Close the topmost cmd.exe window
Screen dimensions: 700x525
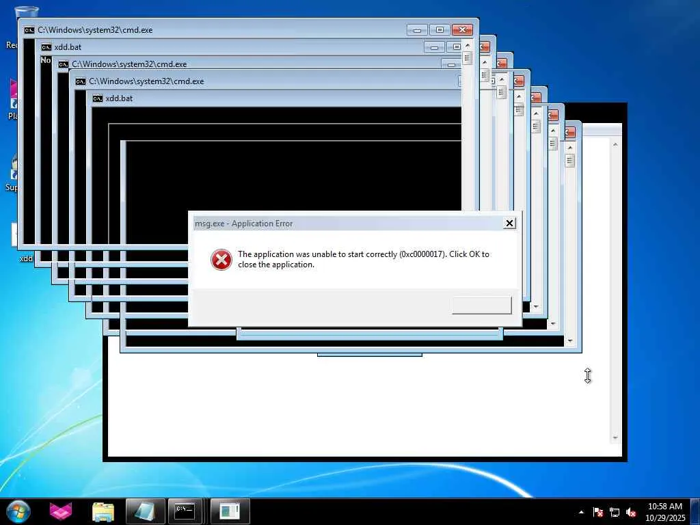(462, 30)
